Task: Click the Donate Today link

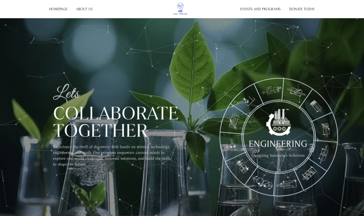Action: 302,9
